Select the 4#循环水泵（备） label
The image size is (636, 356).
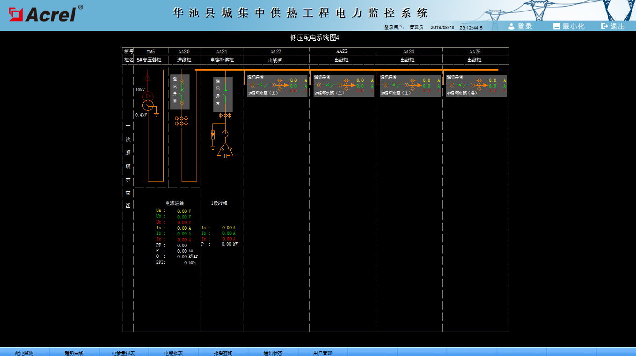click(x=462, y=93)
